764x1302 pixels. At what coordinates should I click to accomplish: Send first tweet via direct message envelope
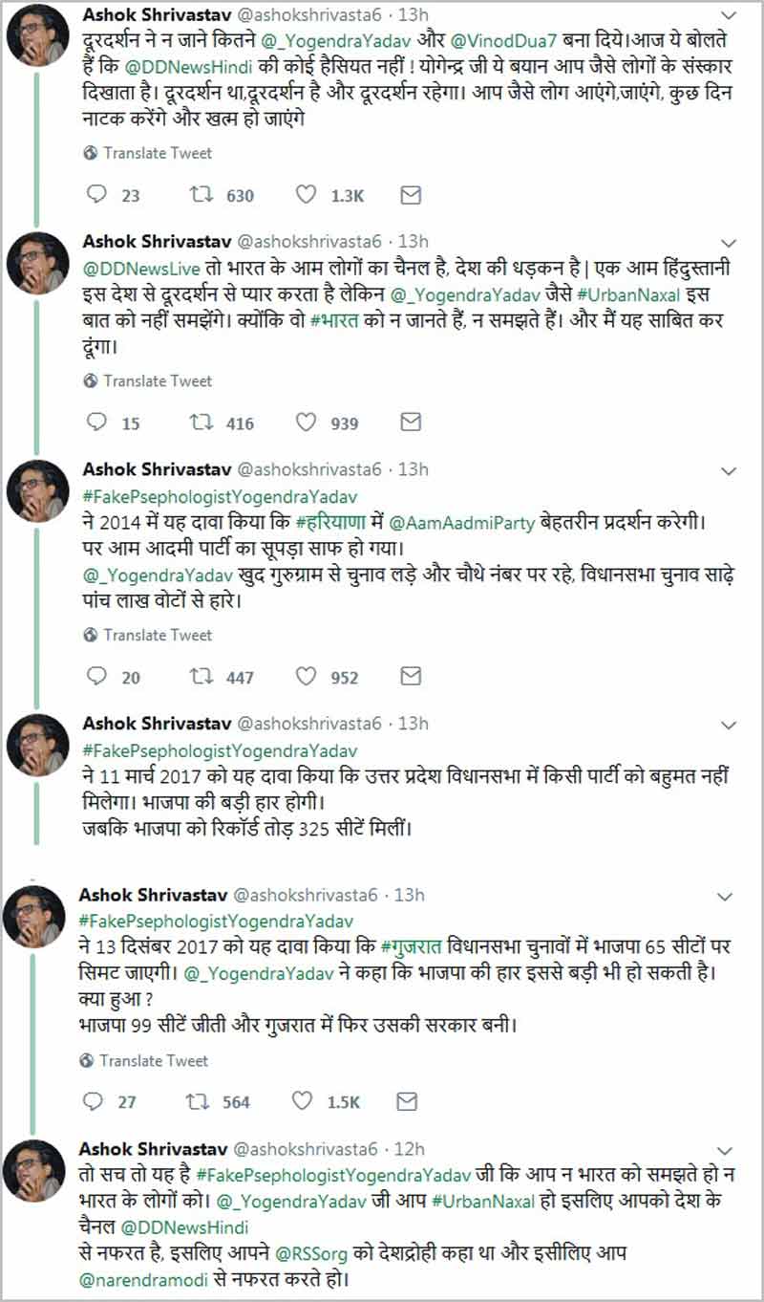pyautogui.click(x=410, y=195)
